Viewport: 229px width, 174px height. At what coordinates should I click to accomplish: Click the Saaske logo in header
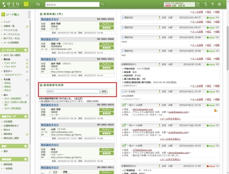point(11,5)
